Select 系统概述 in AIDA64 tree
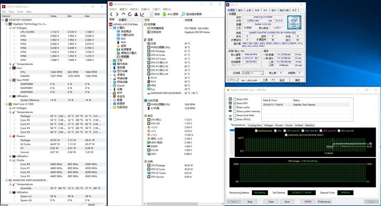381x206 pixels. tap(126, 31)
